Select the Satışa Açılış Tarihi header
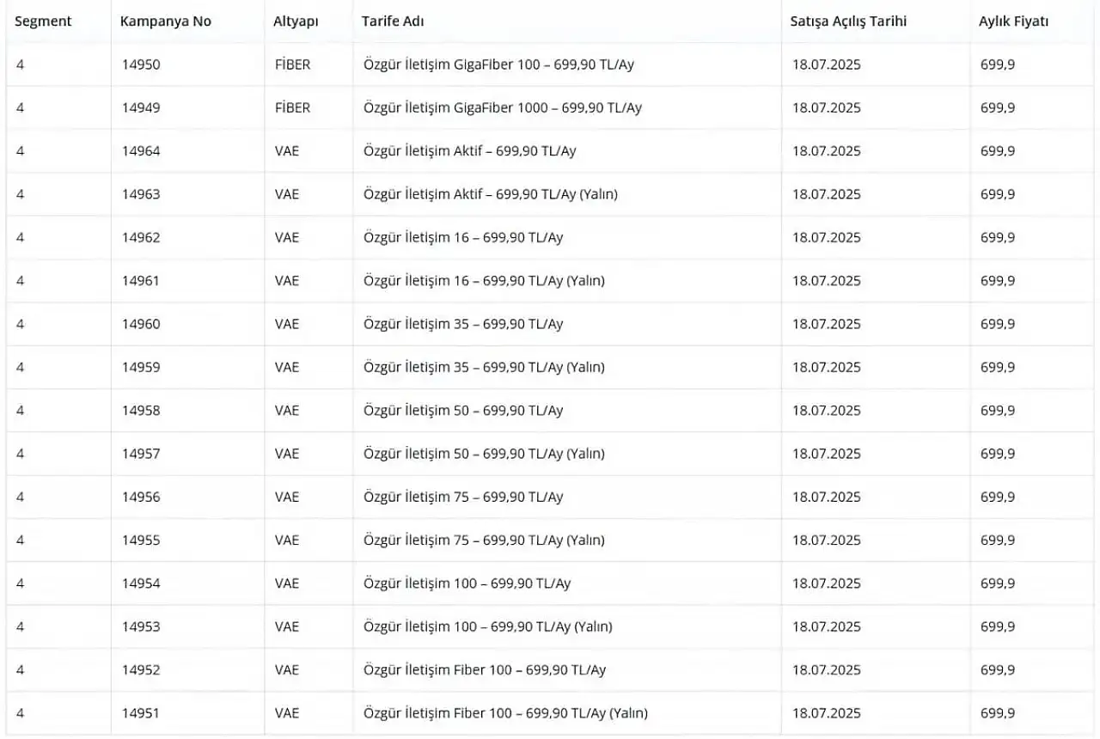1100x739 pixels. pyautogui.click(x=848, y=21)
